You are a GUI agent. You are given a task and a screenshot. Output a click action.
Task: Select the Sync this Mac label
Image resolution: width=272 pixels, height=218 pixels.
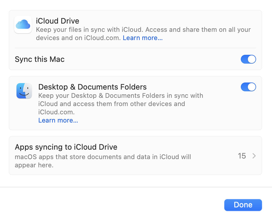pos(40,59)
